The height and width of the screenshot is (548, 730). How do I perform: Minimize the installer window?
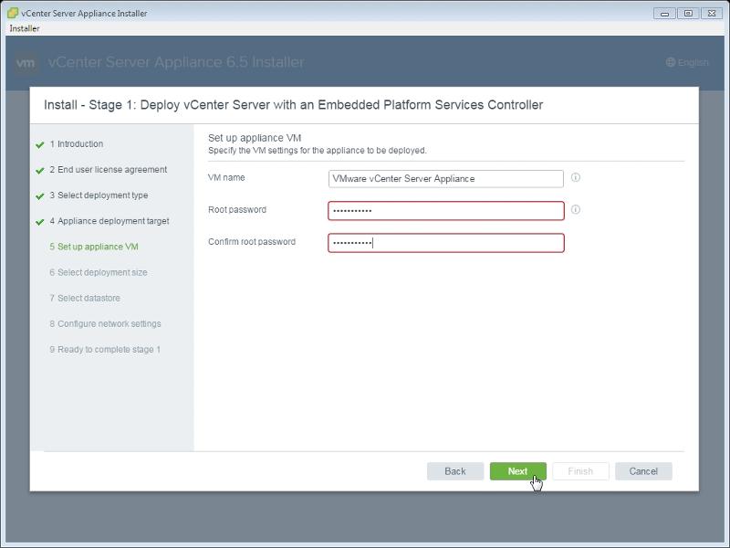tap(664, 14)
